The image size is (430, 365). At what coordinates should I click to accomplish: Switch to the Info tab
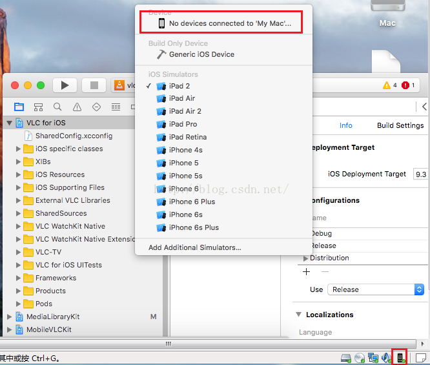[x=346, y=125]
